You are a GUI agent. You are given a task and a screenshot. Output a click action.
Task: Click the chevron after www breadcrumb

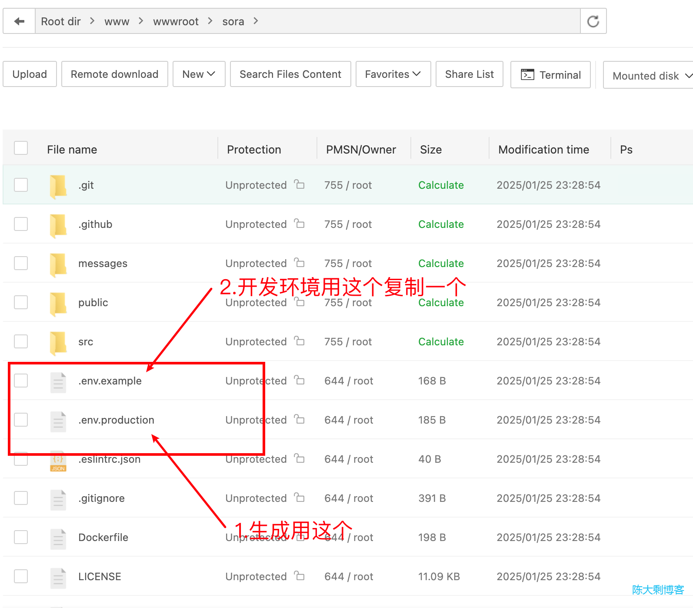141,21
